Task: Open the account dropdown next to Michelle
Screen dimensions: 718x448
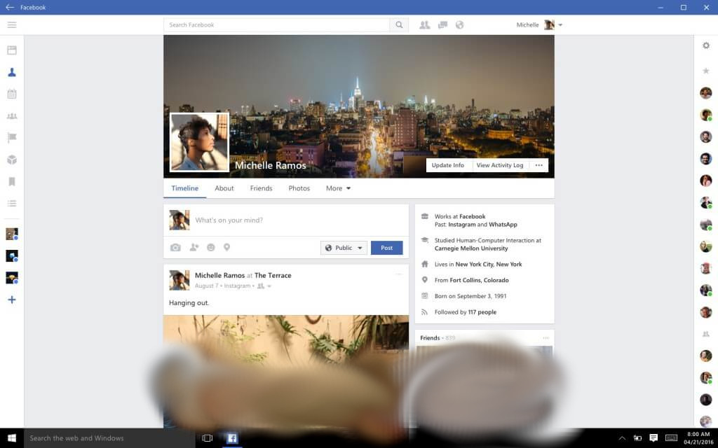Action: click(x=560, y=25)
